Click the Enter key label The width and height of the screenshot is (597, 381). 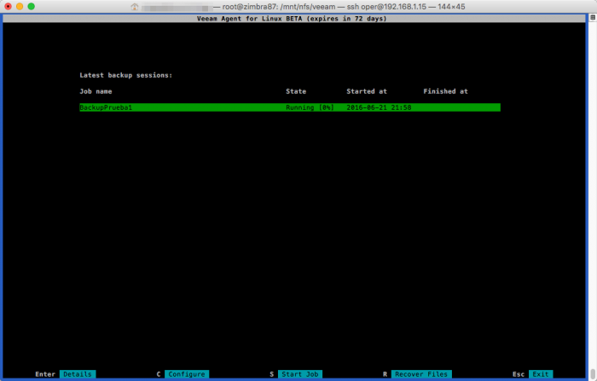click(45, 374)
